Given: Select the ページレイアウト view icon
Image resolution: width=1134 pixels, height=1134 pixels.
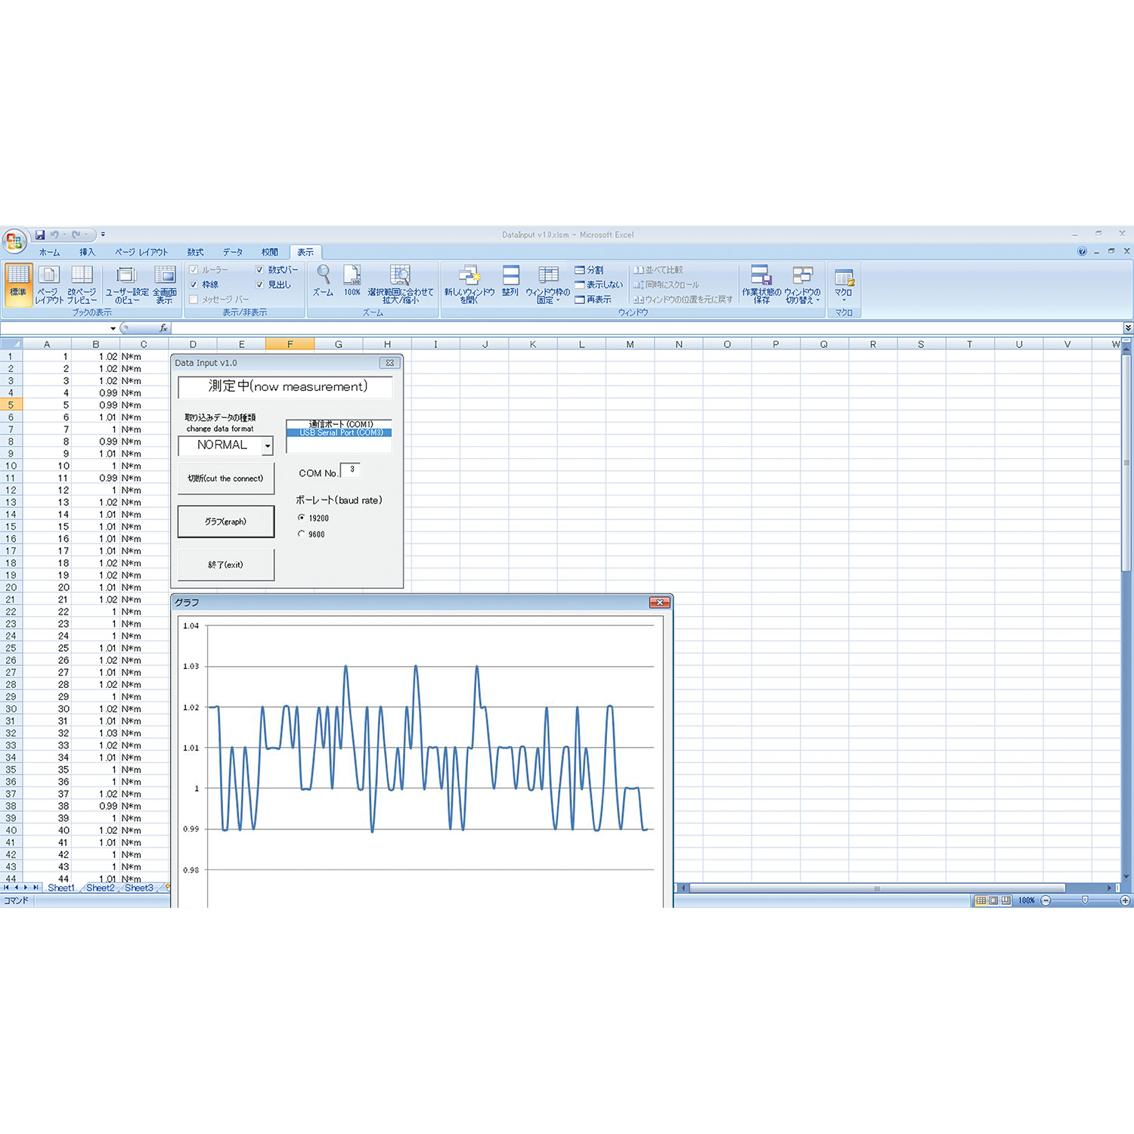Looking at the screenshot, I should click(49, 283).
